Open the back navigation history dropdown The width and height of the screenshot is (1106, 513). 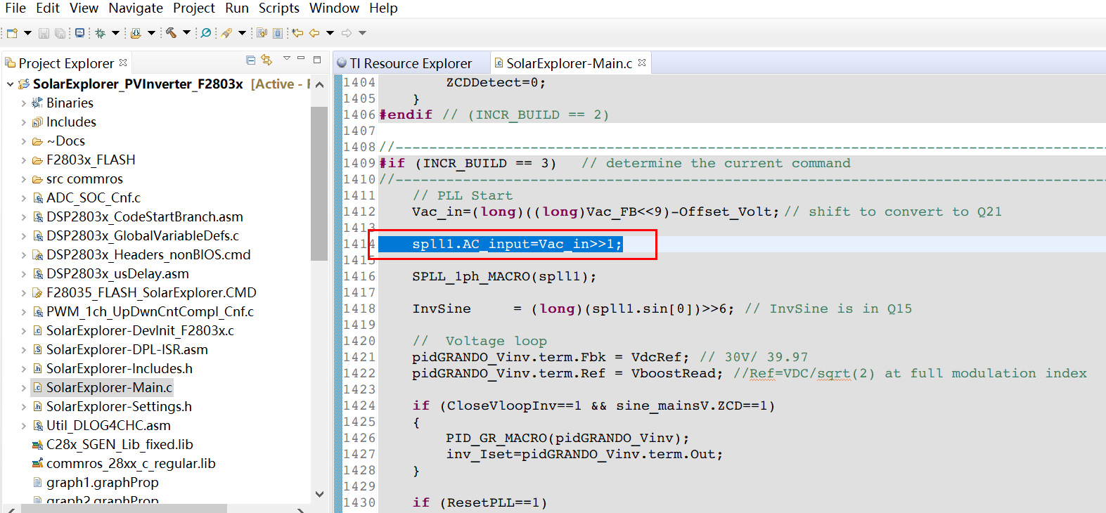click(x=330, y=33)
